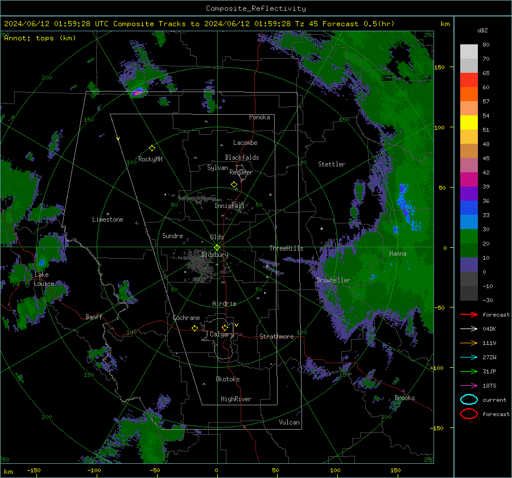Click the Airdrie label
The image size is (512, 478).
pyautogui.click(x=224, y=304)
